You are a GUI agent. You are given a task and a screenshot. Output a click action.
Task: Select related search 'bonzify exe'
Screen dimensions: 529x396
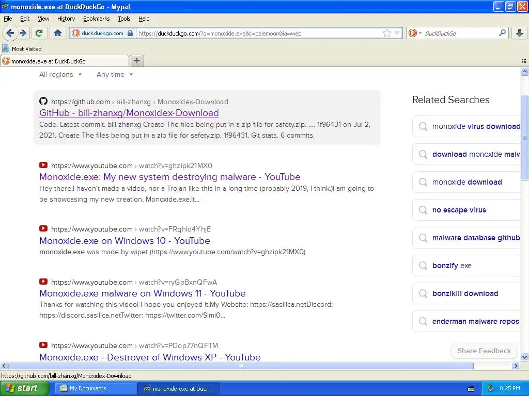point(466,266)
